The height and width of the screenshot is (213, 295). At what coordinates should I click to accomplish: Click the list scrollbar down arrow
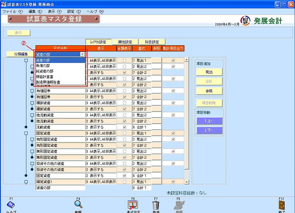(188, 182)
